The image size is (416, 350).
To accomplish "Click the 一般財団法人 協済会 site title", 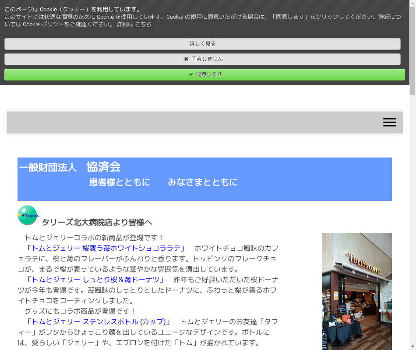I will tap(70, 167).
